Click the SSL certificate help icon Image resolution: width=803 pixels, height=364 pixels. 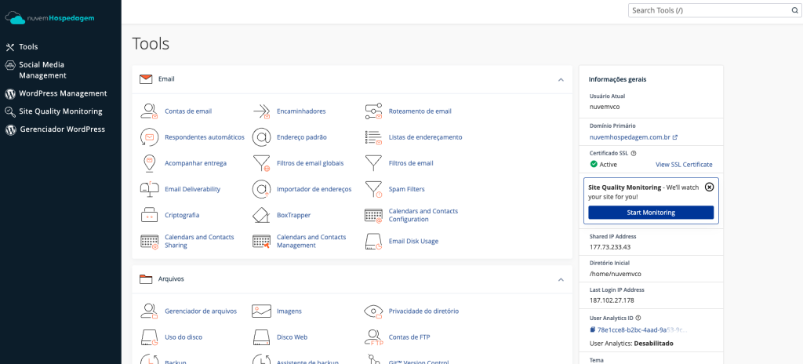pyautogui.click(x=634, y=154)
